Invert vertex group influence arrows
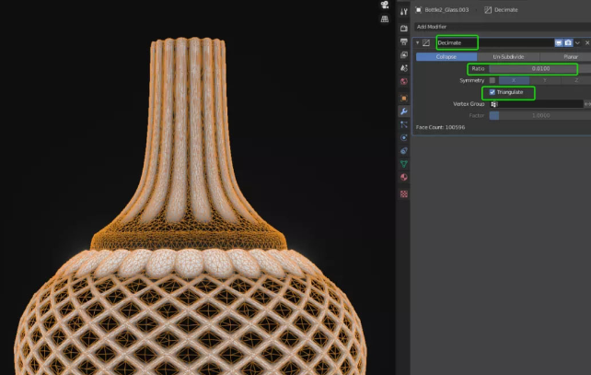Screen dimensions: 591x375 [587, 104]
